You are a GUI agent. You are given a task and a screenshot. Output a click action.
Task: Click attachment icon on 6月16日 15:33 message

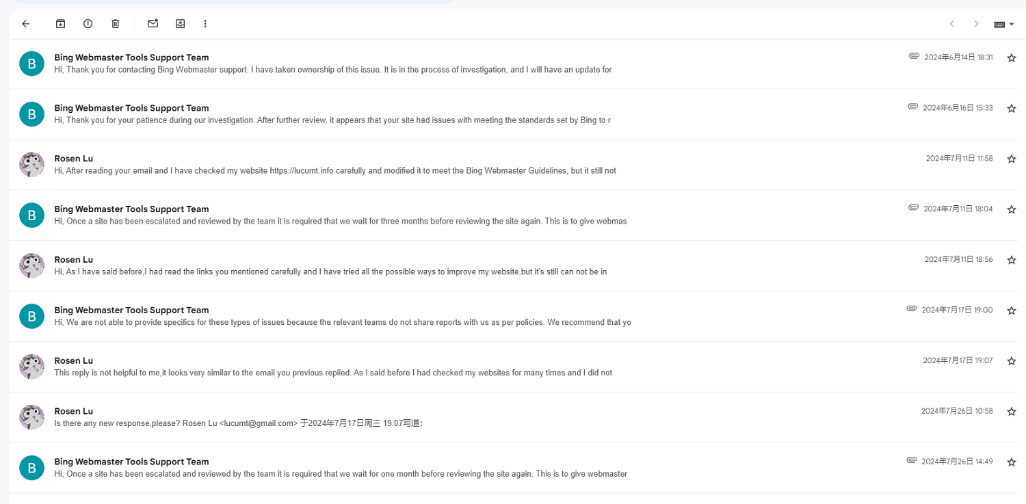click(912, 107)
